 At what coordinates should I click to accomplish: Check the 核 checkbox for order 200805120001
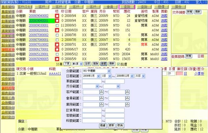coord(57,54)
